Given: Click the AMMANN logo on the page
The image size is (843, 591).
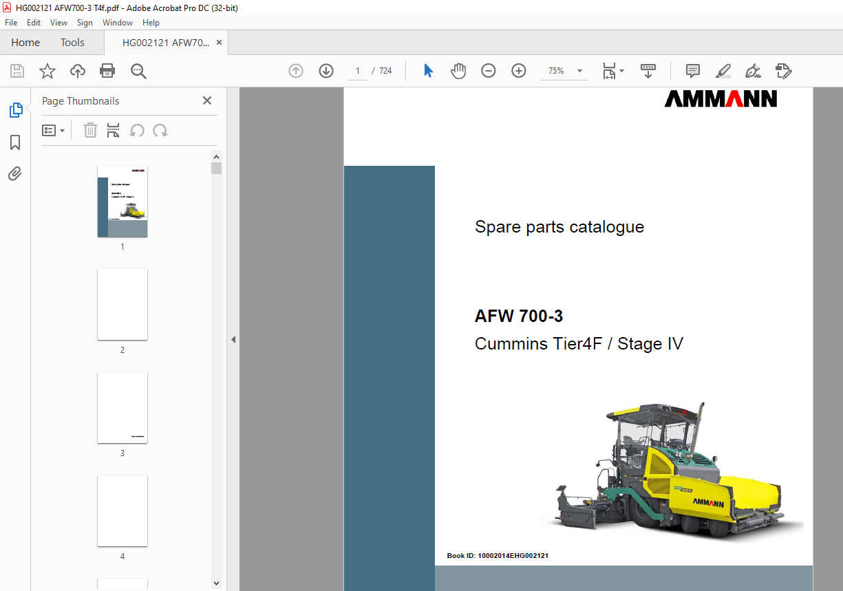Looking at the screenshot, I should (721, 99).
